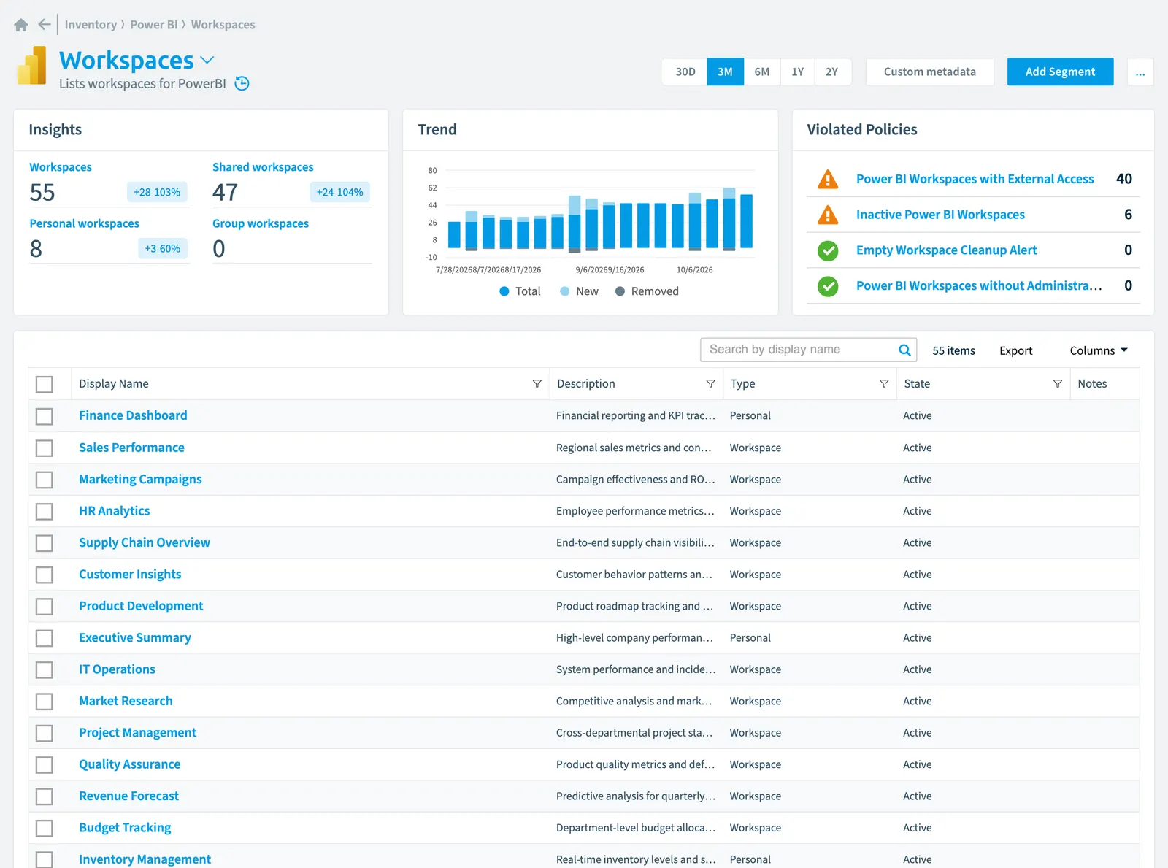Check the Market Research row checkbox
Screen dimensions: 1168x868
click(45, 702)
